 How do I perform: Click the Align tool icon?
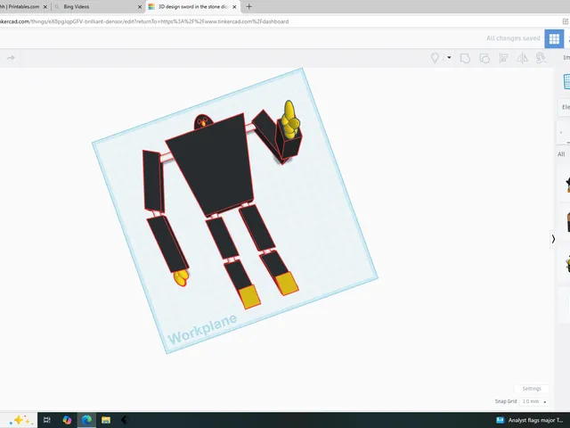point(503,58)
